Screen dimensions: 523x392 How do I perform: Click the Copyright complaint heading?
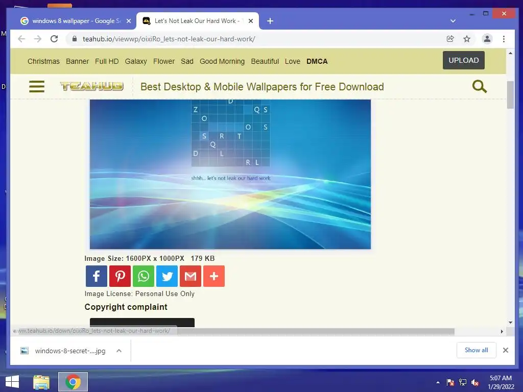click(x=126, y=307)
